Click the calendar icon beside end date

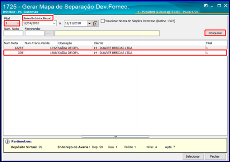pyautogui.click(x=95, y=24)
